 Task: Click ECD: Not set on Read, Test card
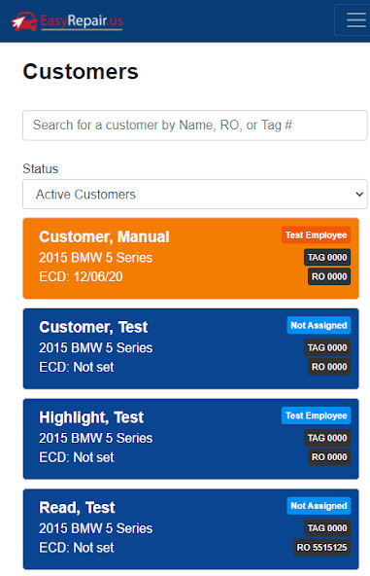click(x=77, y=548)
